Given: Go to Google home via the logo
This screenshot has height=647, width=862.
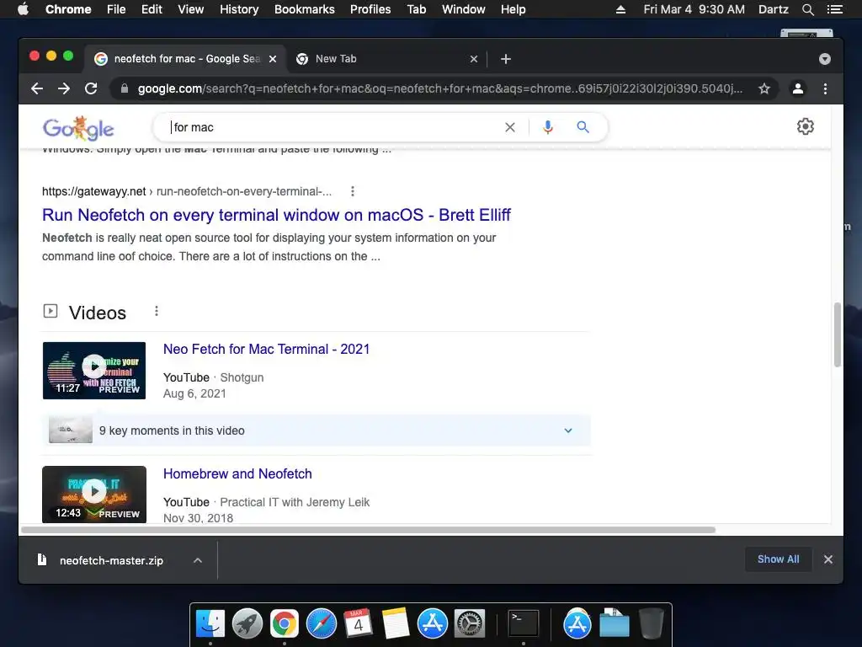Looking at the screenshot, I should [x=78, y=128].
